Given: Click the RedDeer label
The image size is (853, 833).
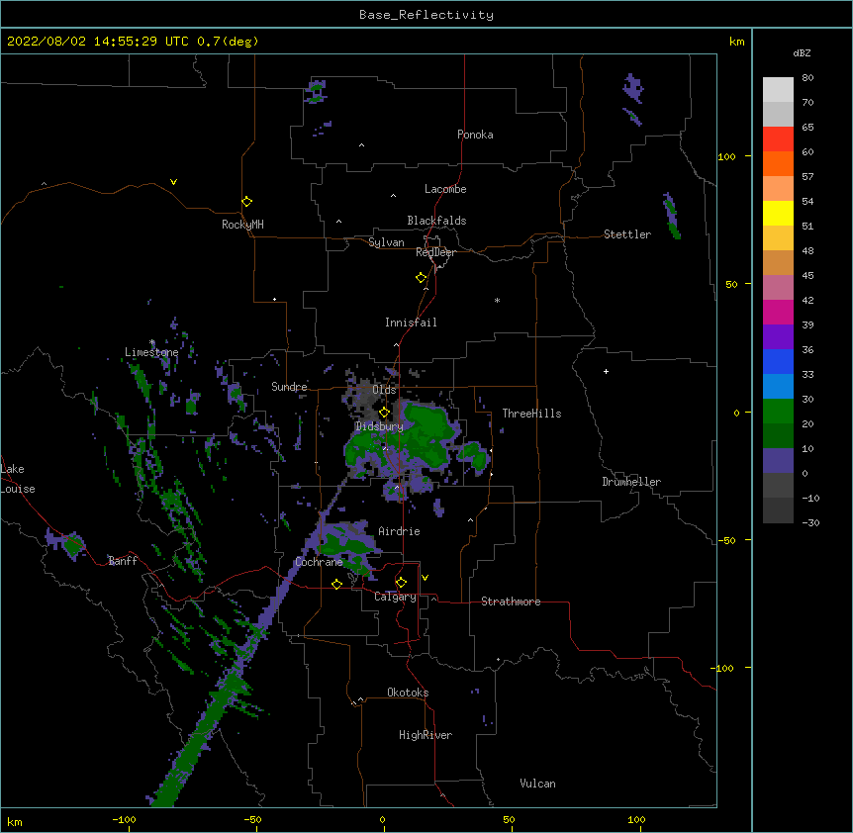Looking at the screenshot, I should [x=435, y=252].
